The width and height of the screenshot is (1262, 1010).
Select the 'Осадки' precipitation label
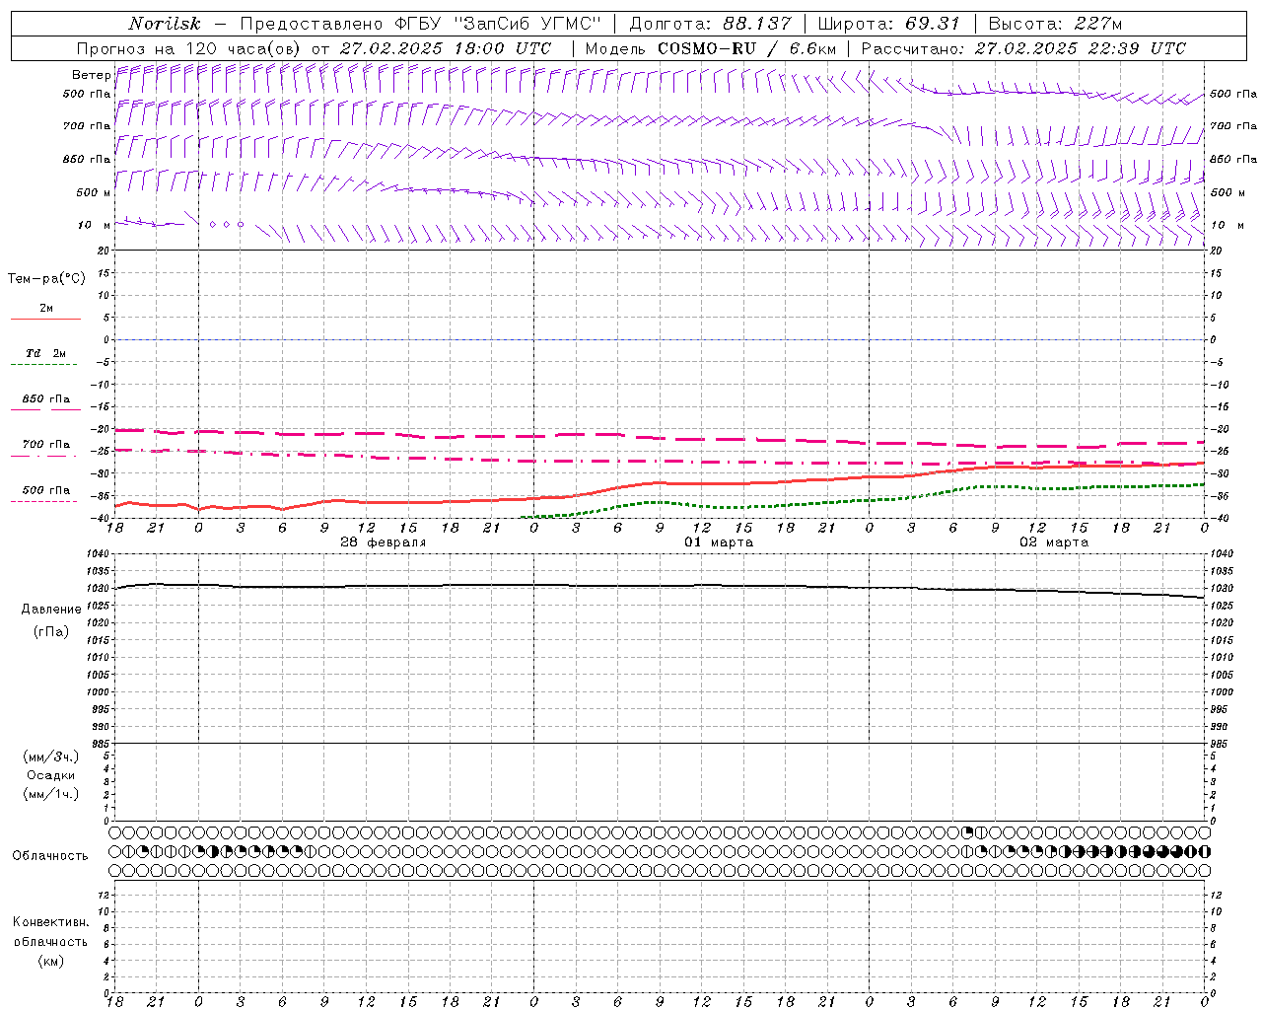pos(51,775)
